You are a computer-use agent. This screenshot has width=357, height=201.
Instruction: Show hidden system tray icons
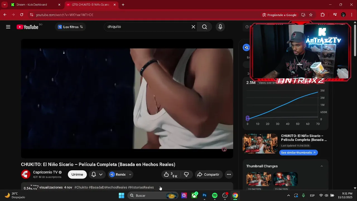288,195
